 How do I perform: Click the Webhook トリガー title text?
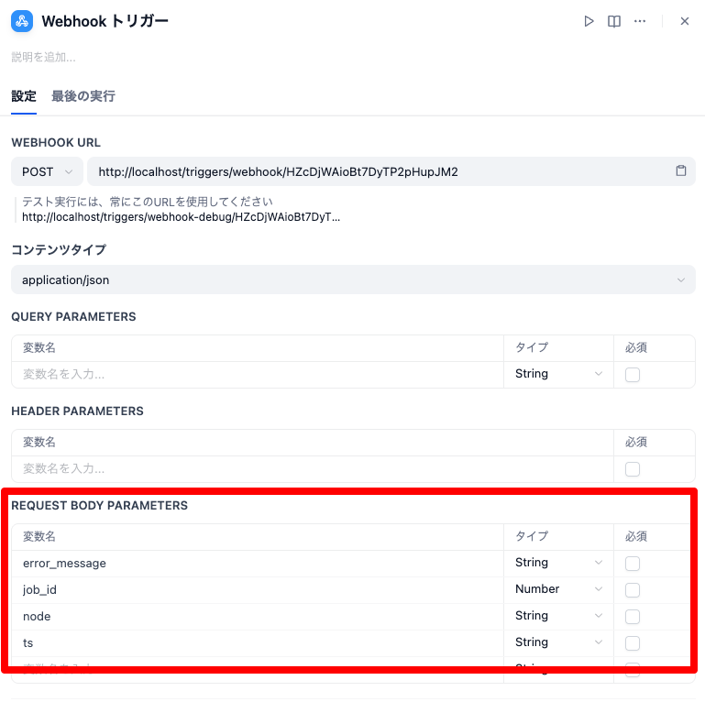point(105,21)
